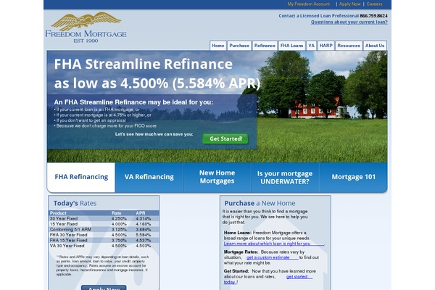Select the New Home Mortgages tab

(x=217, y=177)
